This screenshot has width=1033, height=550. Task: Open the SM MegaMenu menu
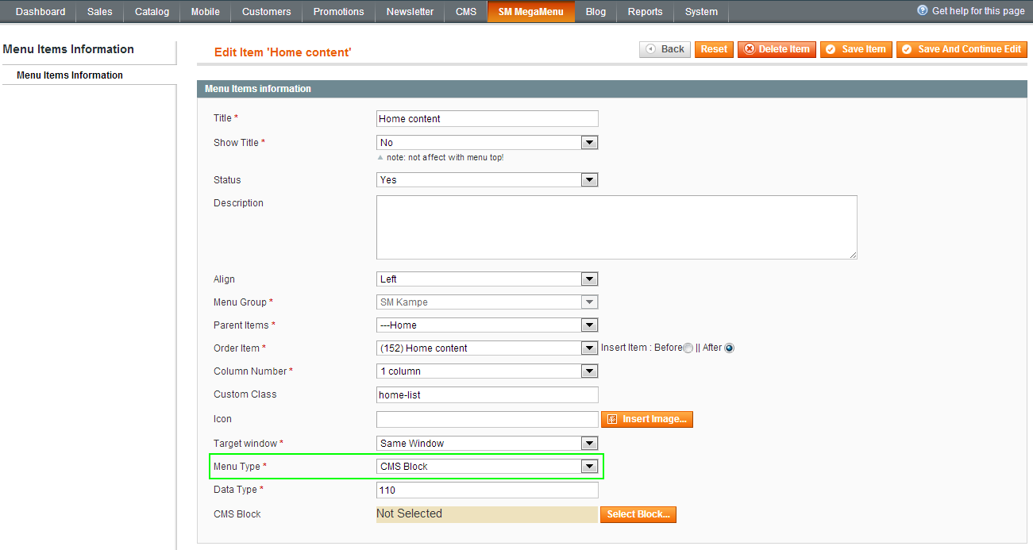click(x=531, y=12)
